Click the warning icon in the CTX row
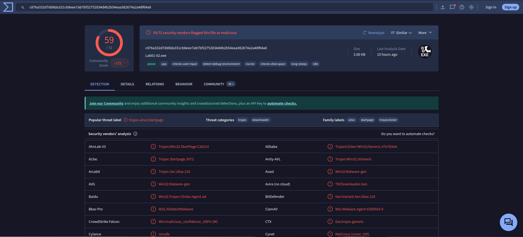The height and width of the screenshot is (237, 523). click(x=330, y=222)
